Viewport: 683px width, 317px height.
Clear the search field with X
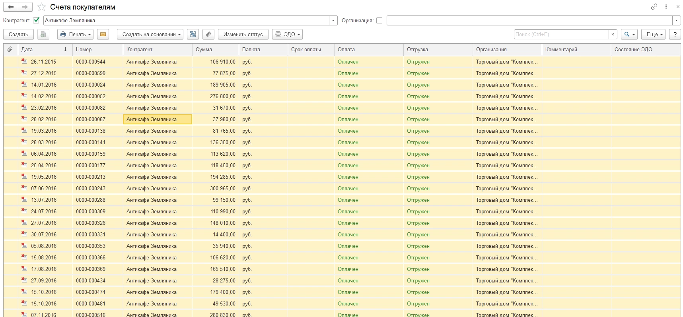point(613,35)
